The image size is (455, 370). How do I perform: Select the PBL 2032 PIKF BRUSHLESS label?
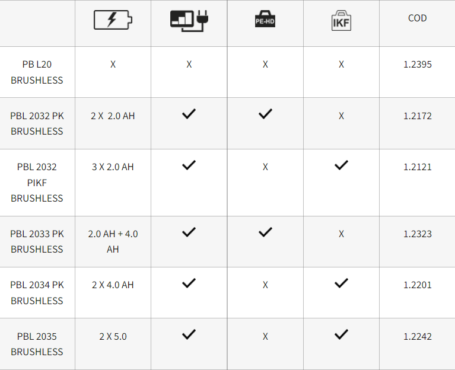37,183
